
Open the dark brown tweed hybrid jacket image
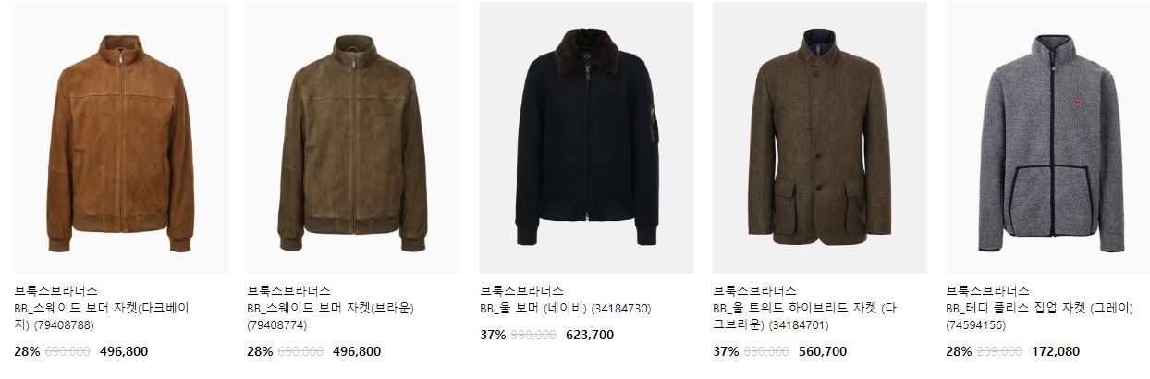(820, 138)
